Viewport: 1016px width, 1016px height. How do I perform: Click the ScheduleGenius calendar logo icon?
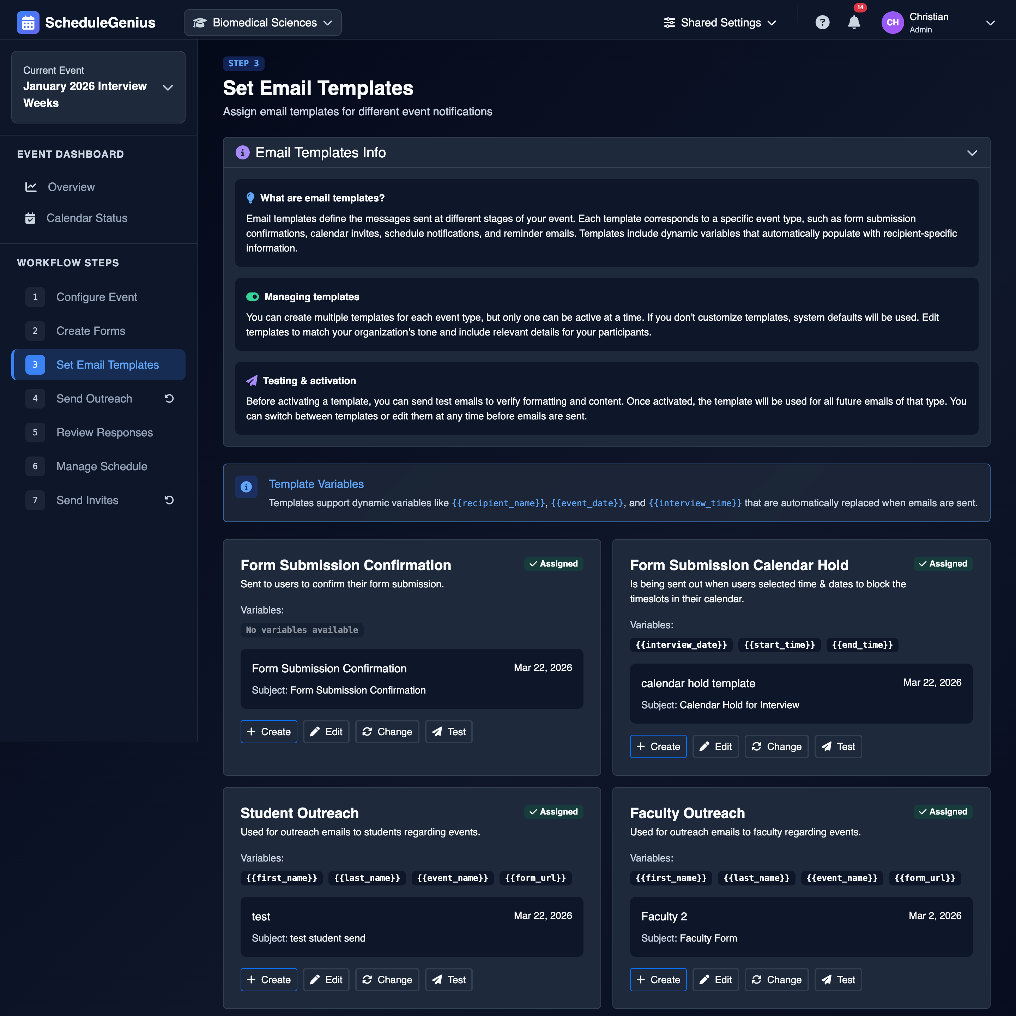tap(28, 22)
